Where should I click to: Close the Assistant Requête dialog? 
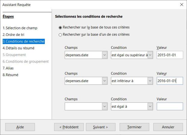[x=181, y=5]
